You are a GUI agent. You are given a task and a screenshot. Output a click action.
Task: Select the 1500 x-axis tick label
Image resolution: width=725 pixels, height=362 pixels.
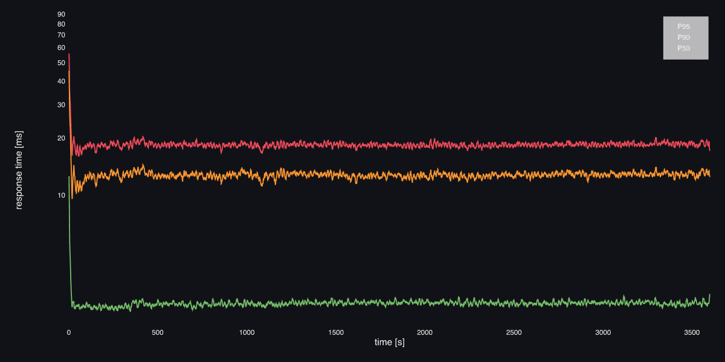pyautogui.click(x=336, y=332)
